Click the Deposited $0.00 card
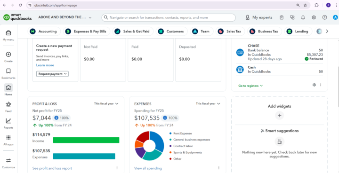Viewport: 339px width, 173px height. pyautogui.click(x=198, y=60)
